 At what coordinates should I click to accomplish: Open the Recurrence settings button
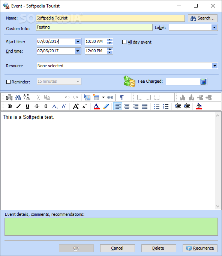(200, 248)
